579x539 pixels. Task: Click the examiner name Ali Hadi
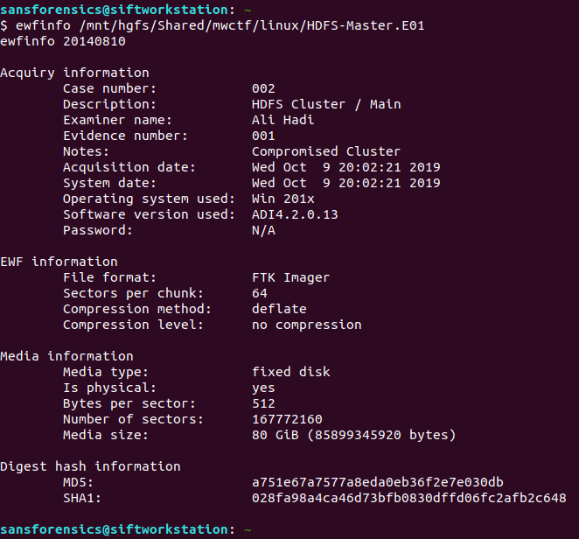click(283, 120)
